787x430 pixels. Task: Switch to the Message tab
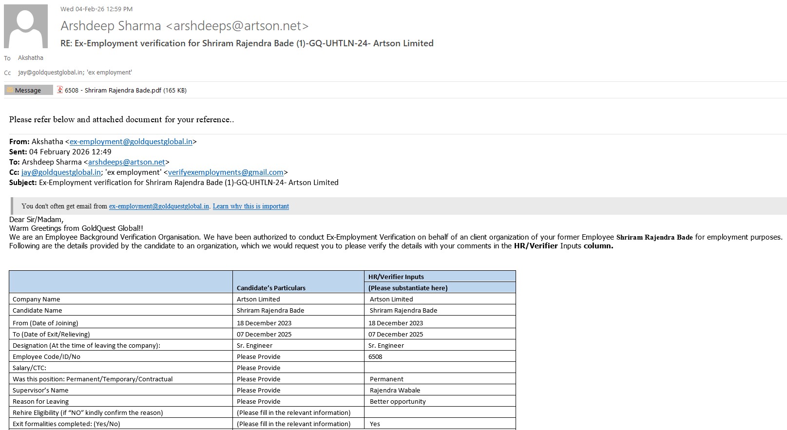[28, 90]
